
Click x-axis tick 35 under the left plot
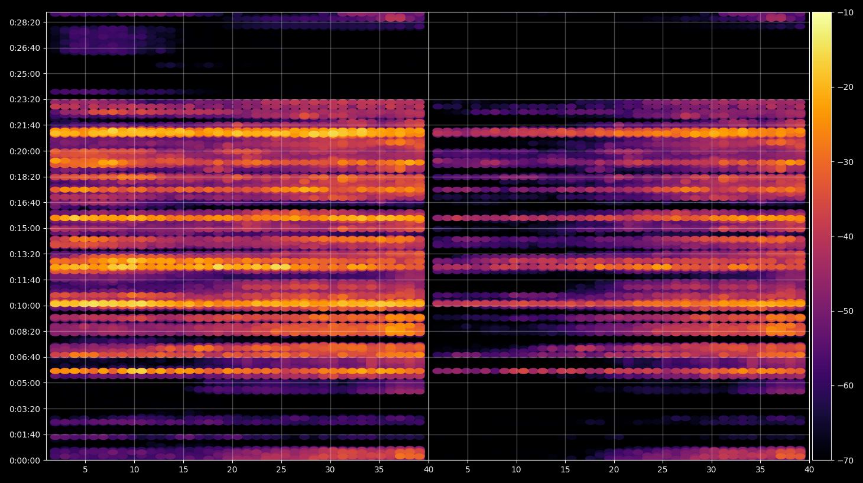379,470
